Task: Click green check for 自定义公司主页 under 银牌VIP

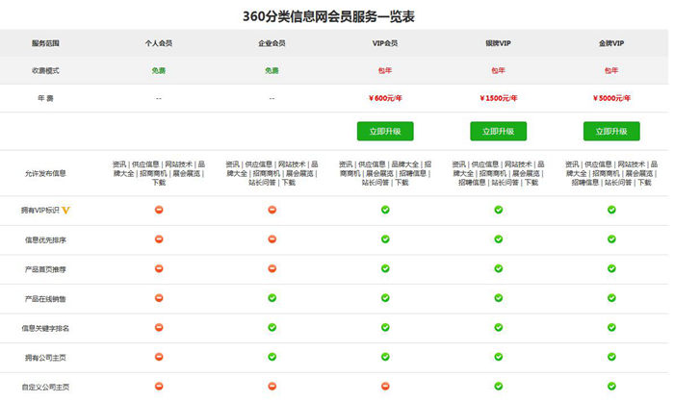Action: click(498, 386)
